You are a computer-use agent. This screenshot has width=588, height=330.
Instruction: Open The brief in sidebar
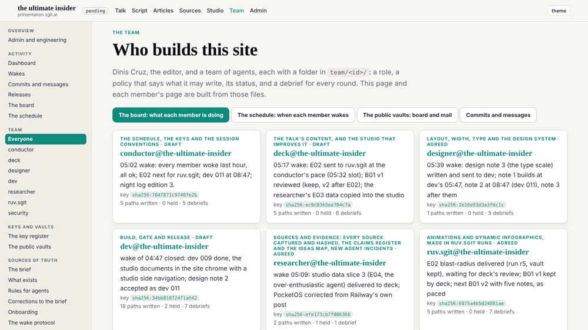19,270
